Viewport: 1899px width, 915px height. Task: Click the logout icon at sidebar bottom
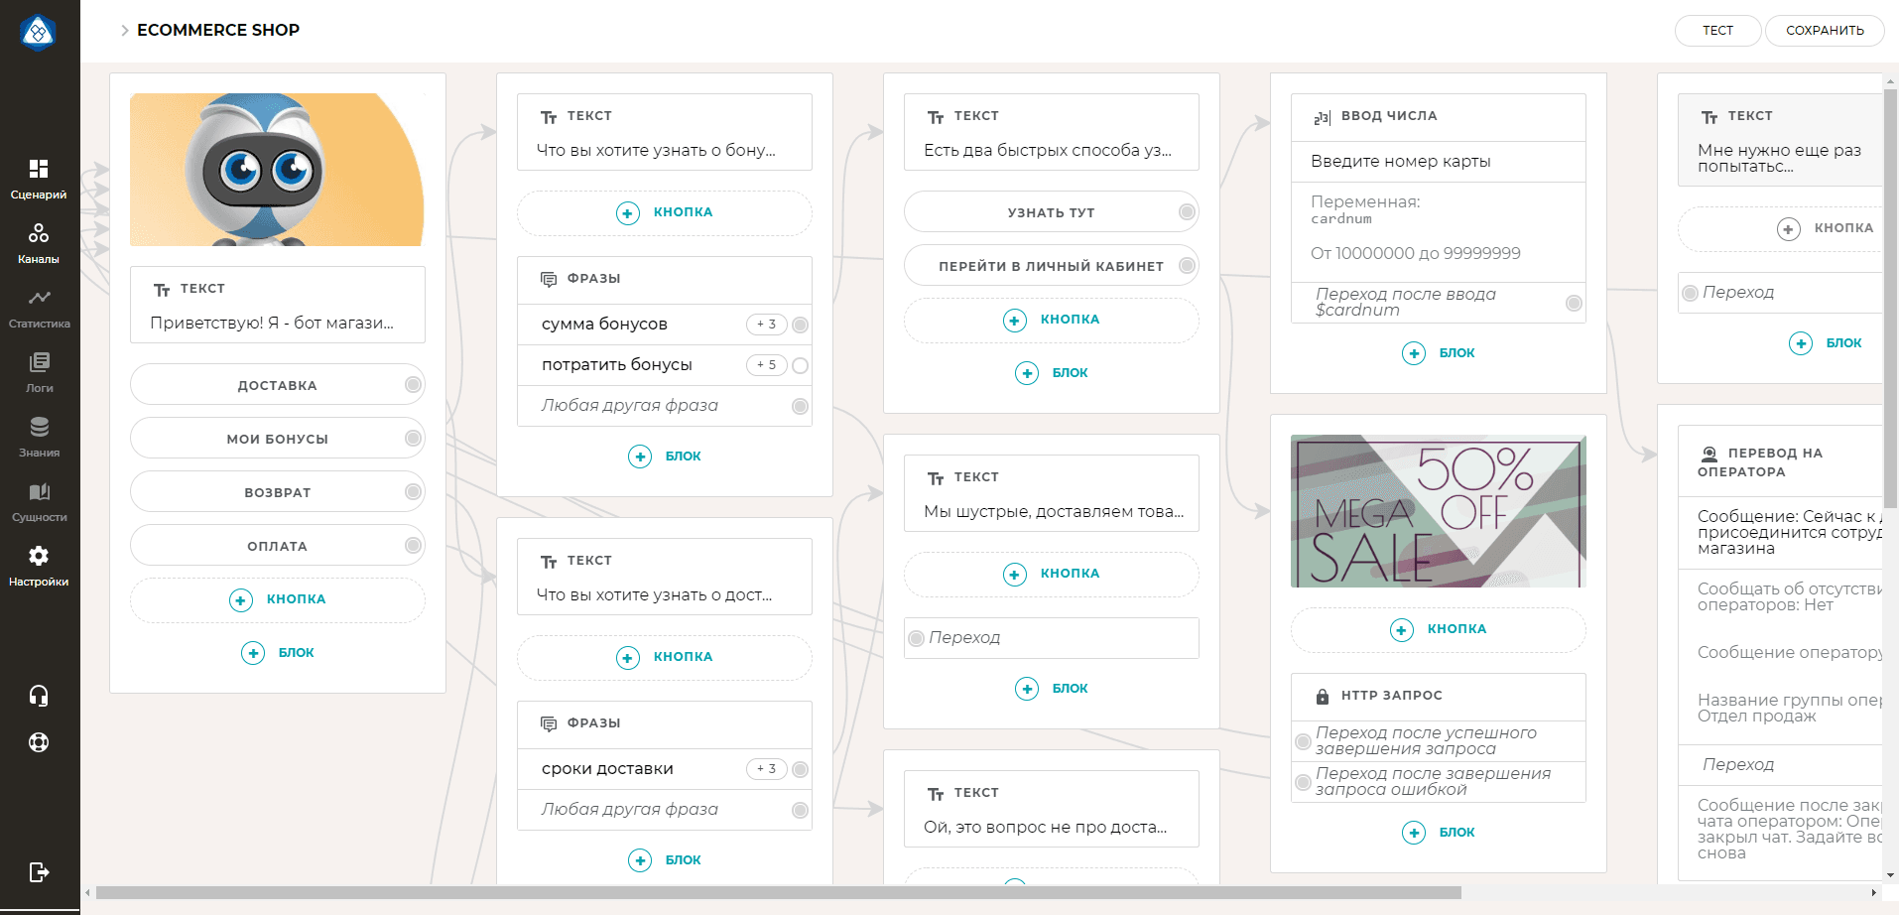pyautogui.click(x=39, y=872)
